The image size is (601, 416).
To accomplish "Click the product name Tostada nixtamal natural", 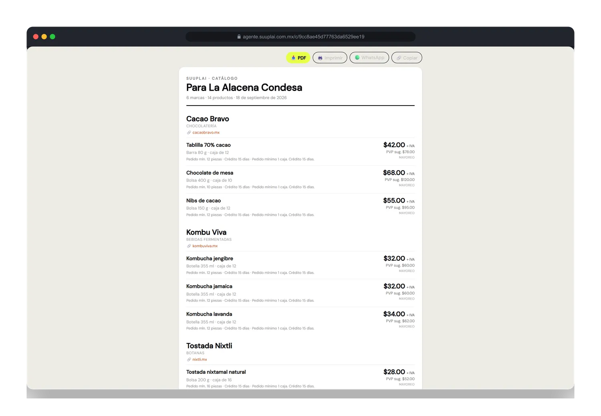I will pyautogui.click(x=216, y=372).
